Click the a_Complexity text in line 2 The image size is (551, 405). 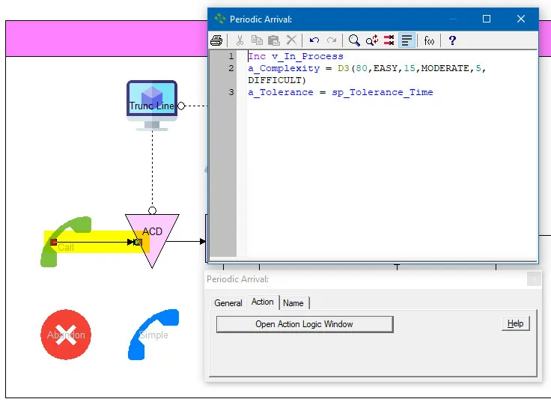(284, 68)
